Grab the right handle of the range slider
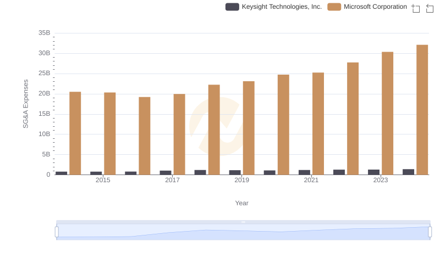This screenshot has width=440, height=253. pyautogui.click(x=430, y=232)
